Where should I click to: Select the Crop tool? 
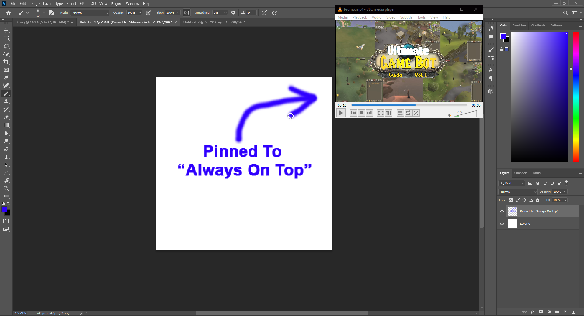point(6,62)
